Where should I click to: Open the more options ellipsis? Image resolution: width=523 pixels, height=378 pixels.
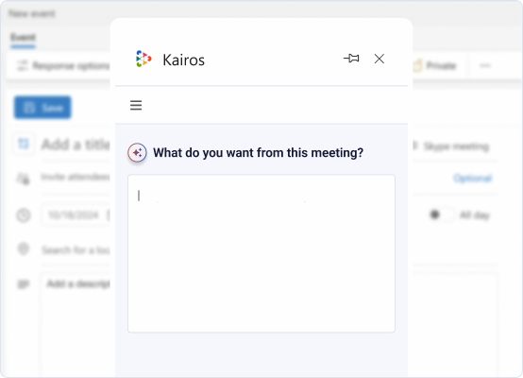pos(485,65)
